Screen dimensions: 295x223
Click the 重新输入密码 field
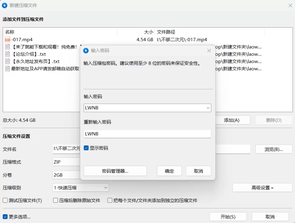(x=147, y=134)
